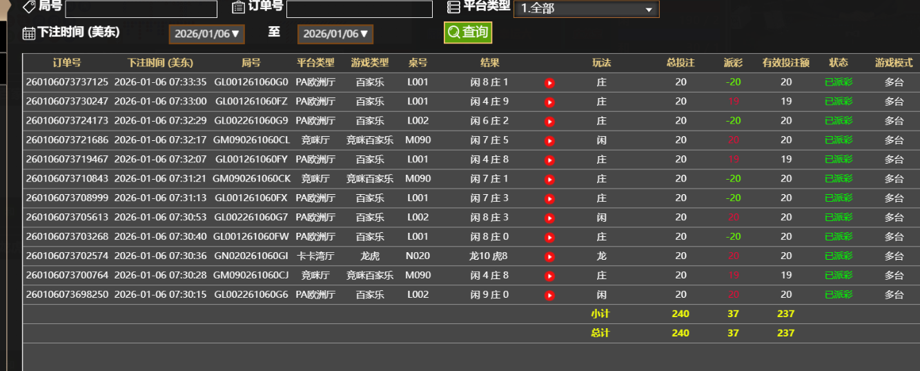Play replay of round GM090261060CL
920x371 pixels.
coord(549,141)
